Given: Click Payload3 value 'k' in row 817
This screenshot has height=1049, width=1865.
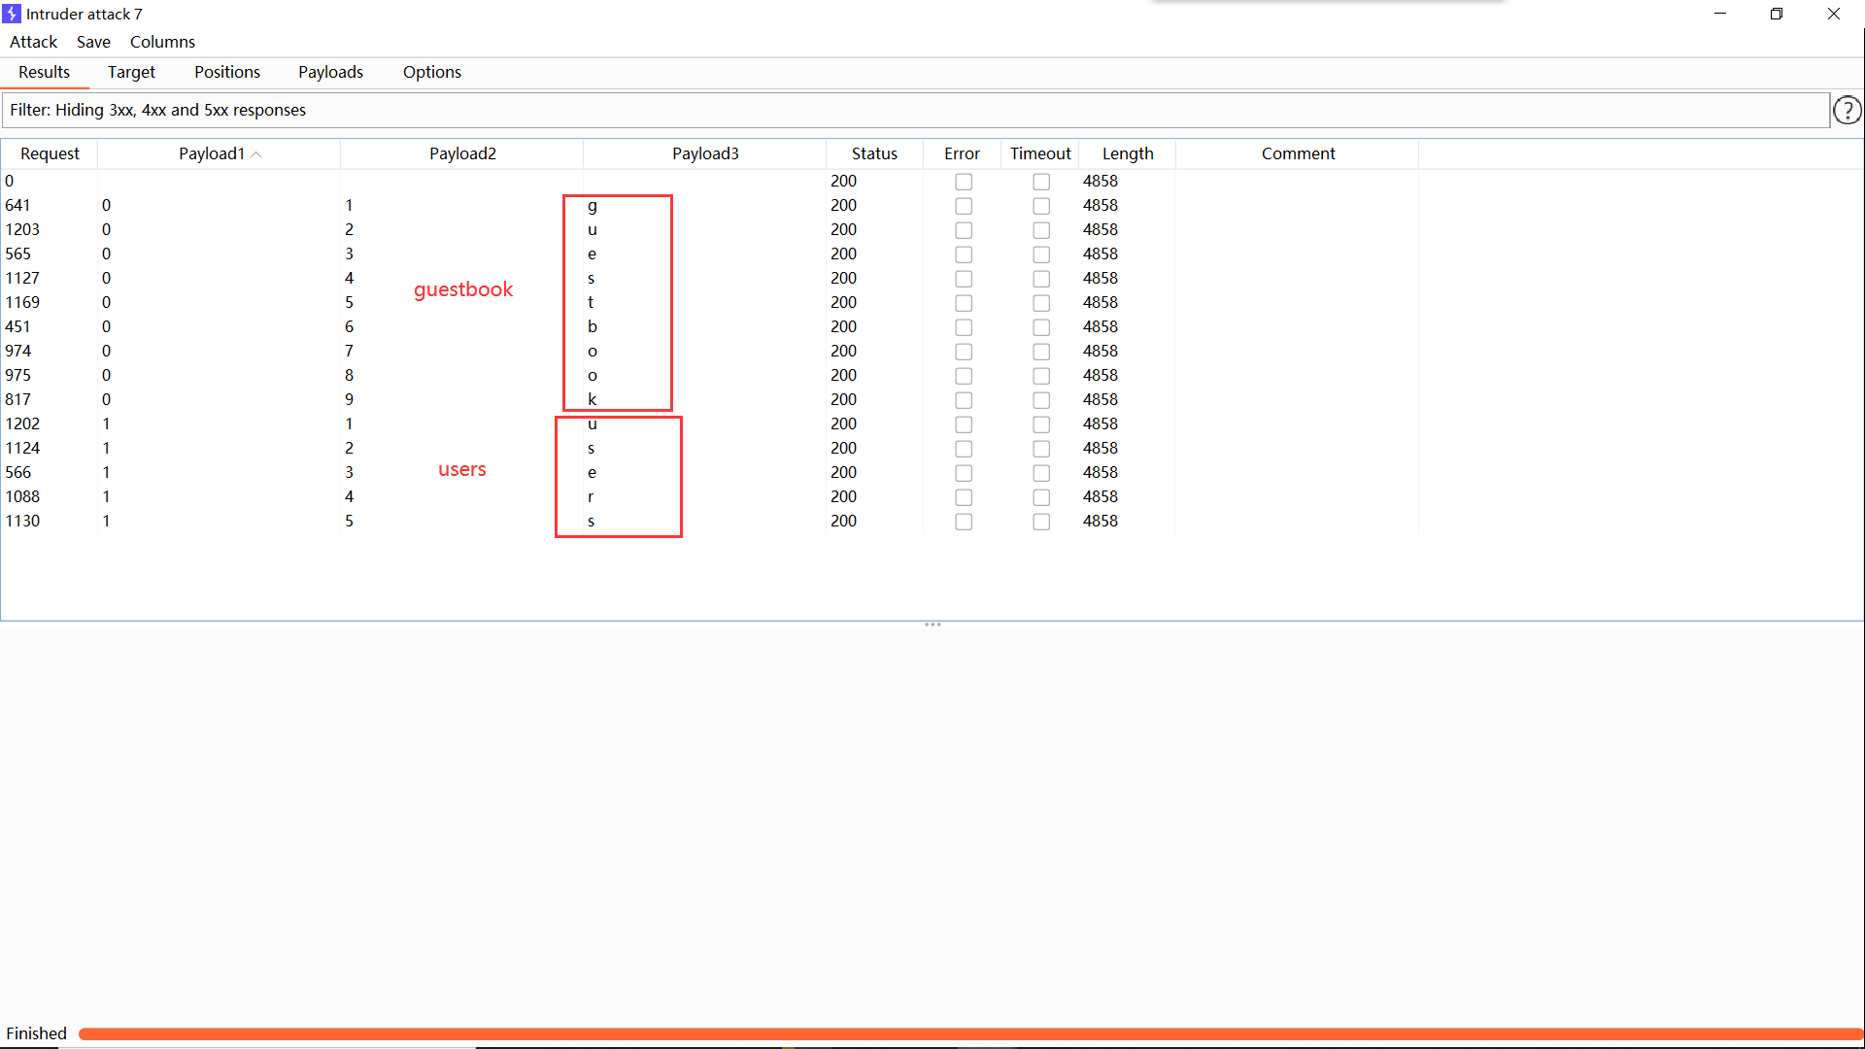Looking at the screenshot, I should click(593, 399).
